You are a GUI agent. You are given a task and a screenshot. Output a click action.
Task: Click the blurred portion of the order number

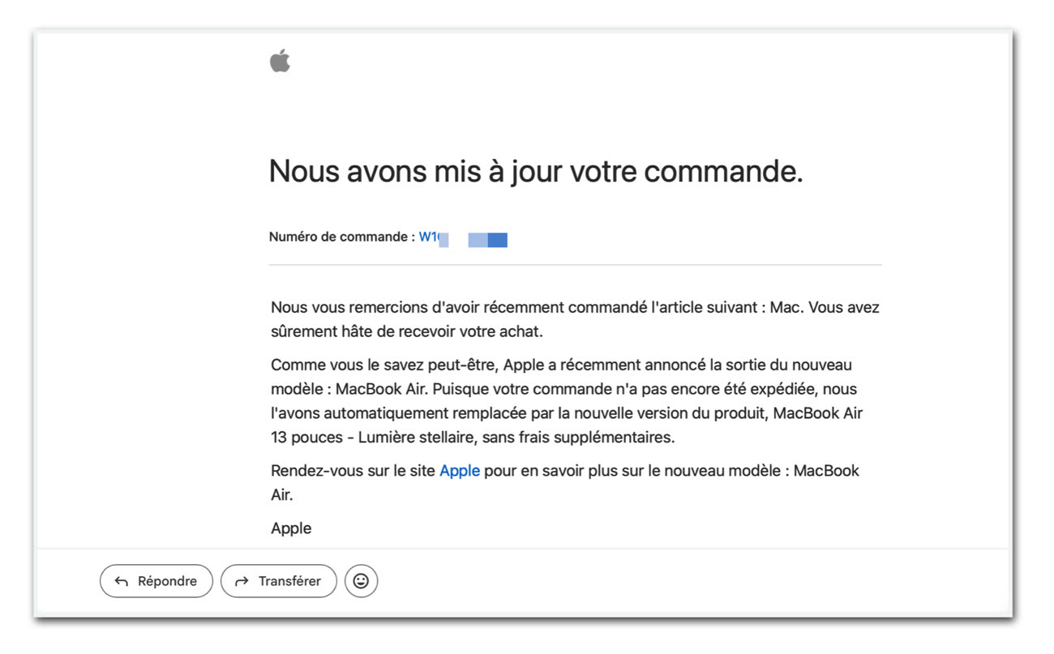[486, 239]
